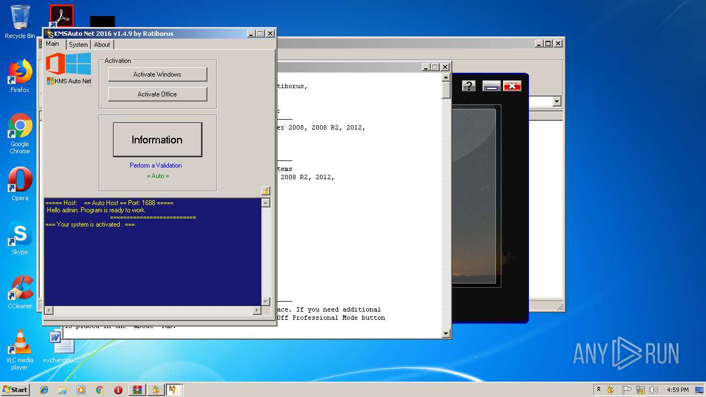
Task: Click 'Hello admin. Program is ready to work.' line
Action: [x=97, y=210]
